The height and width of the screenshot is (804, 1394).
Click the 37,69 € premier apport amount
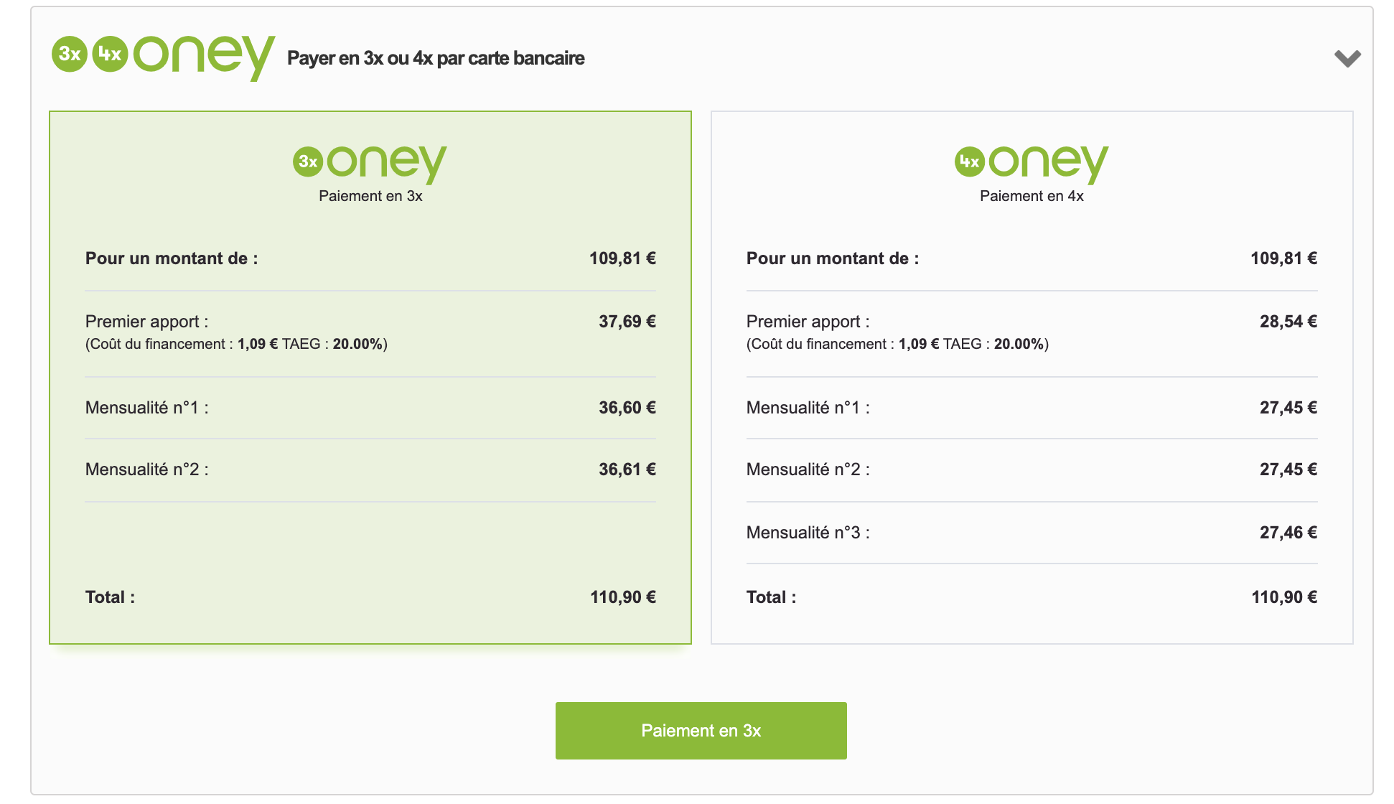(x=627, y=322)
